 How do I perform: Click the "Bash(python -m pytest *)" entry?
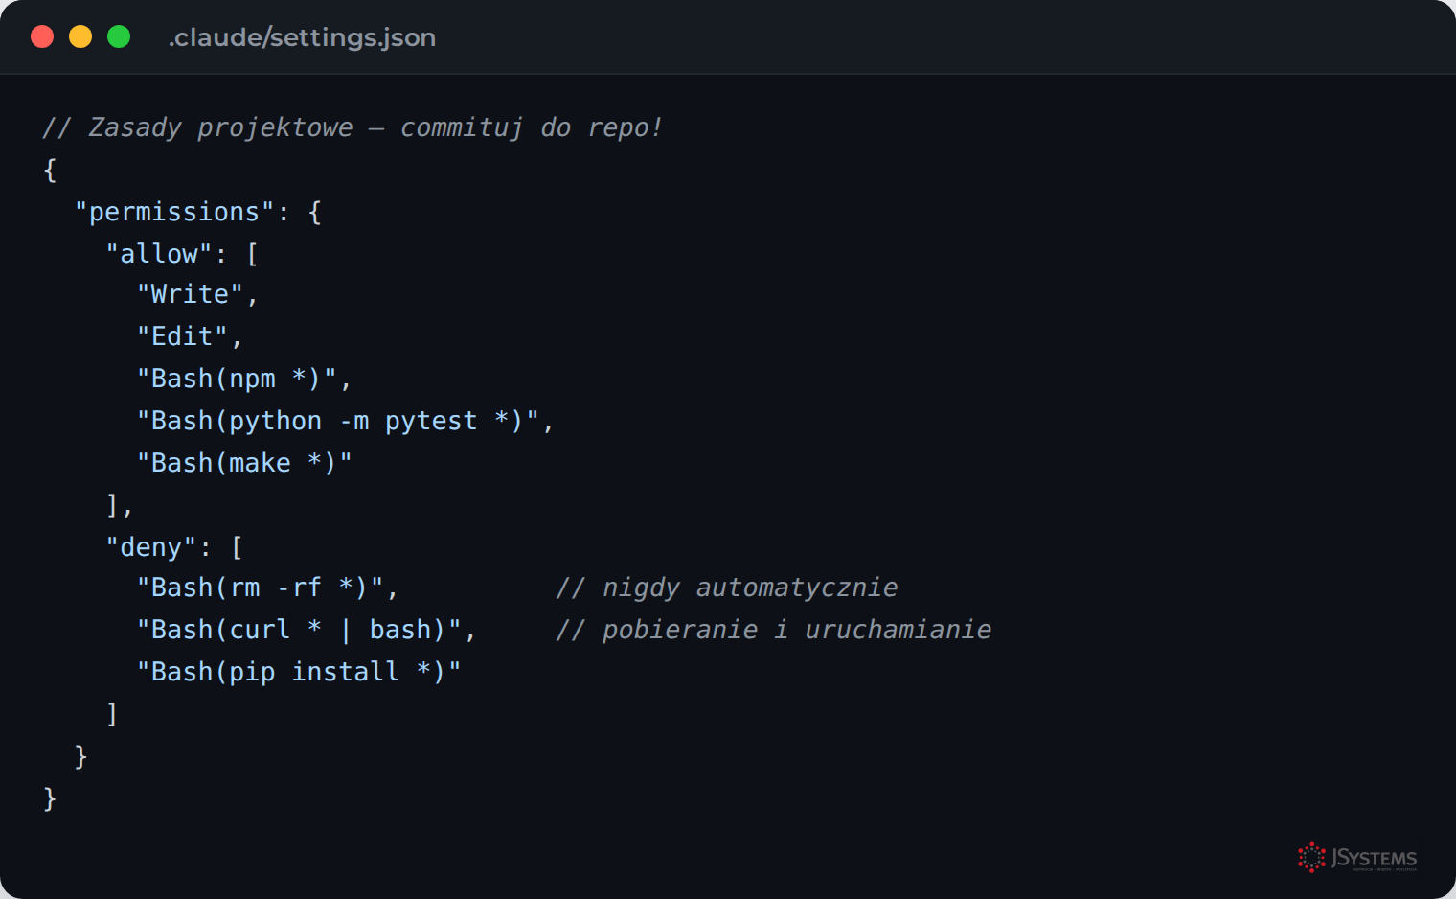(338, 421)
